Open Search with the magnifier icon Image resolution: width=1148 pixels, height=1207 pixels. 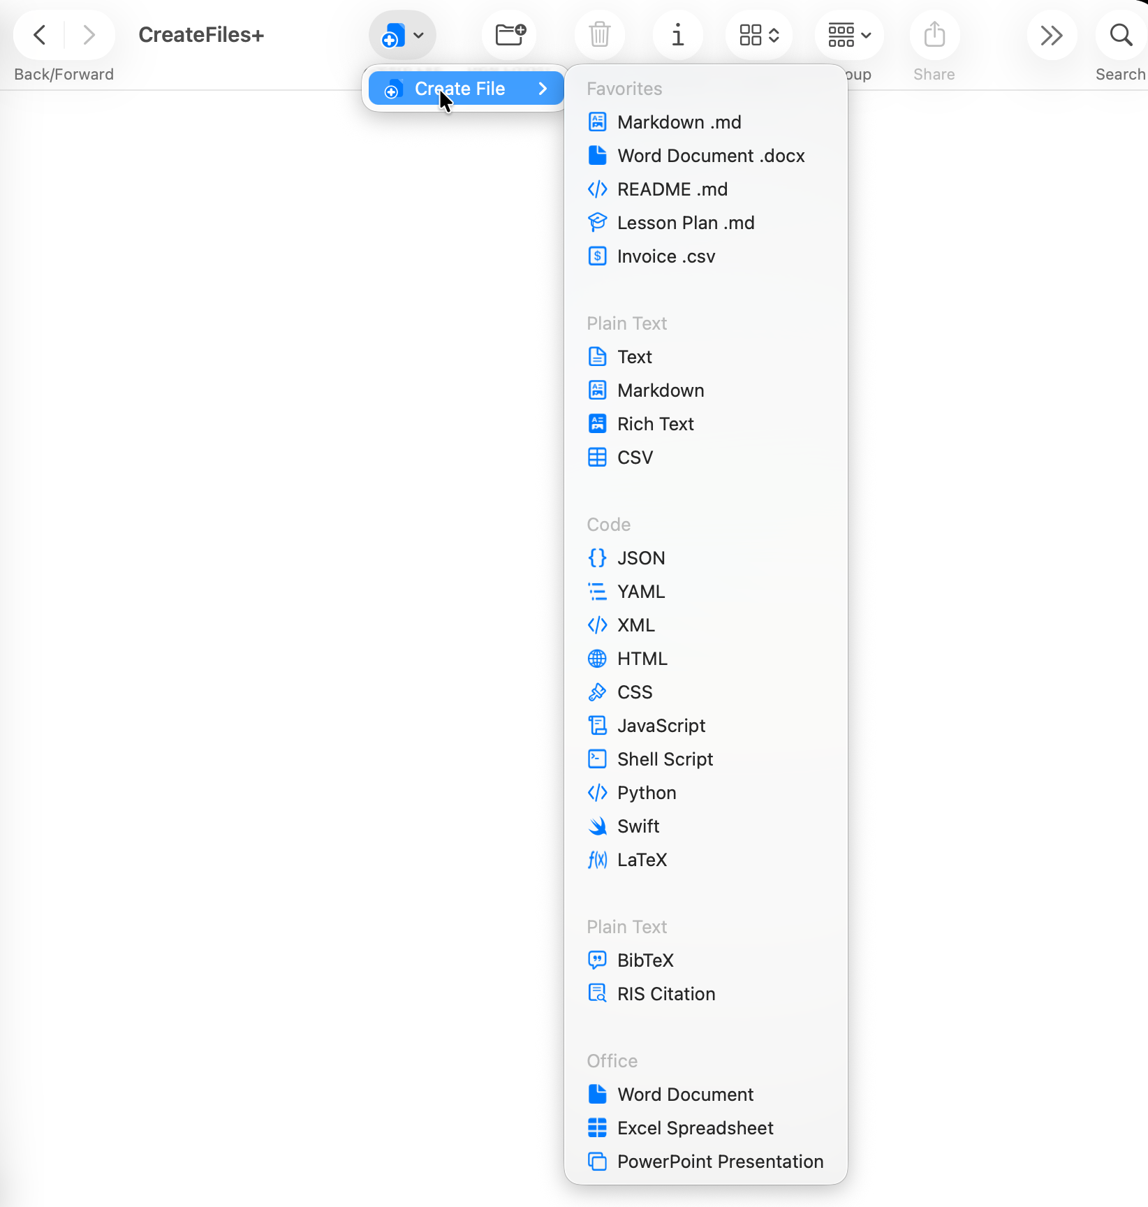pyautogui.click(x=1121, y=35)
